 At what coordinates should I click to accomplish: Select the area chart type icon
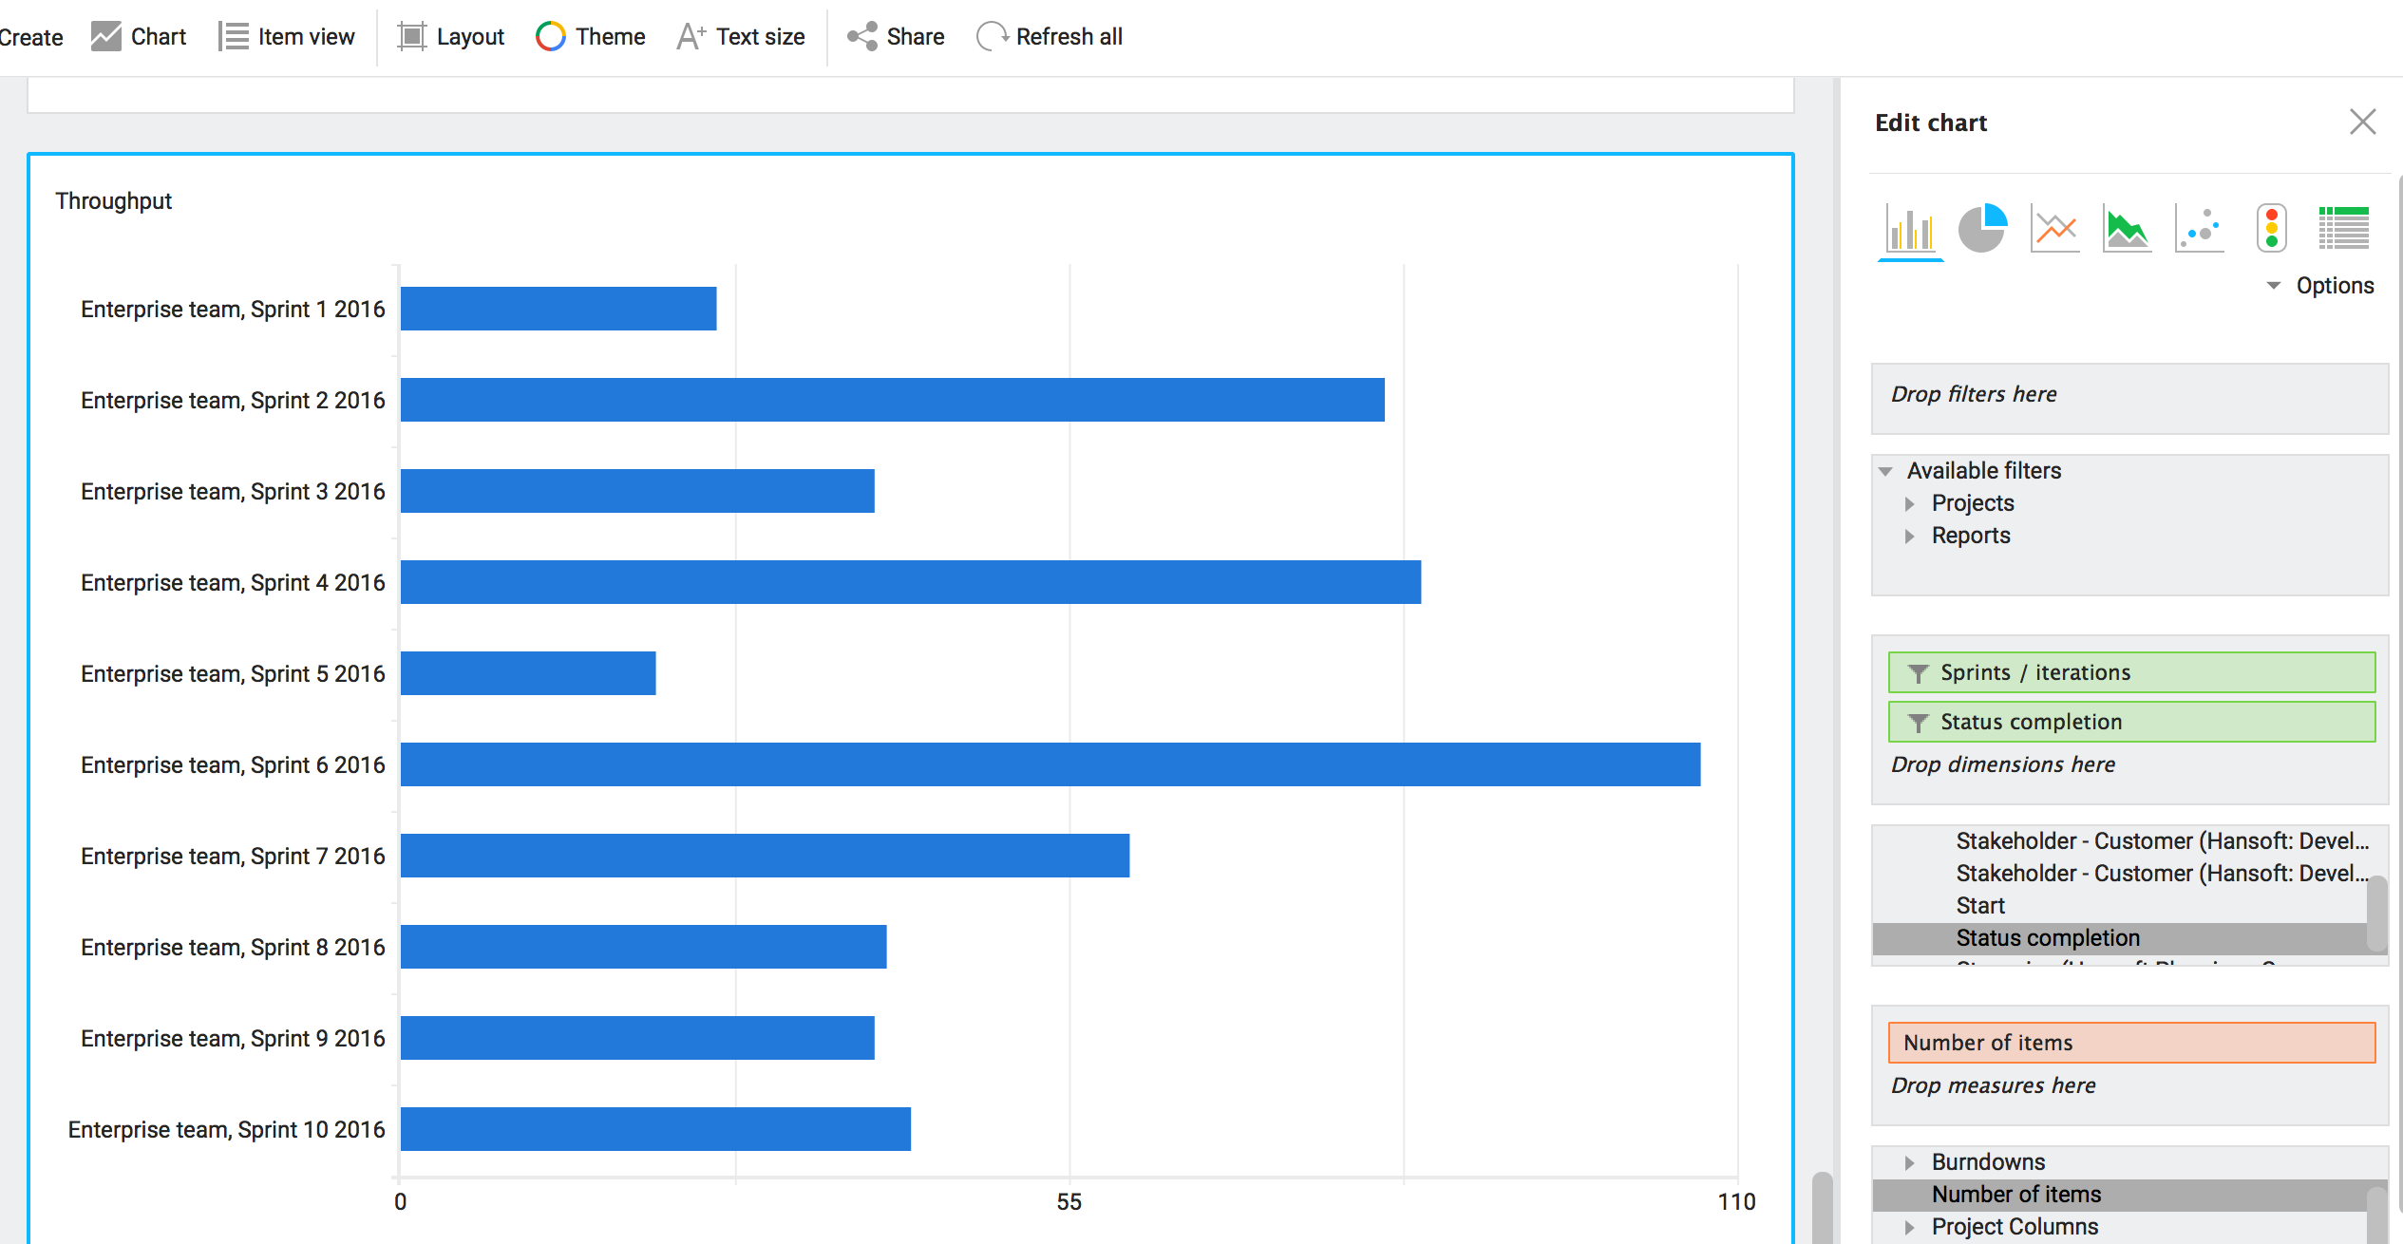tap(2127, 229)
